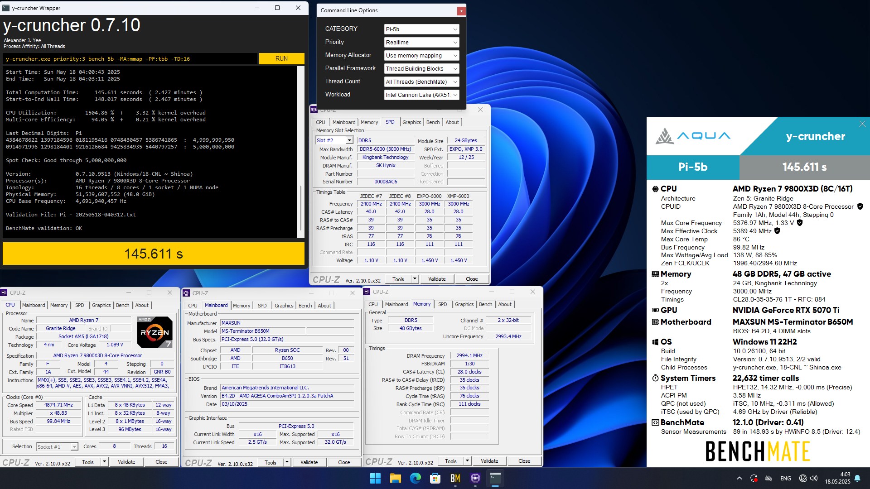Click Ryzen 7 logo in CPU-Z
Image resolution: width=870 pixels, height=489 pixels.
(x=155, y=332)
